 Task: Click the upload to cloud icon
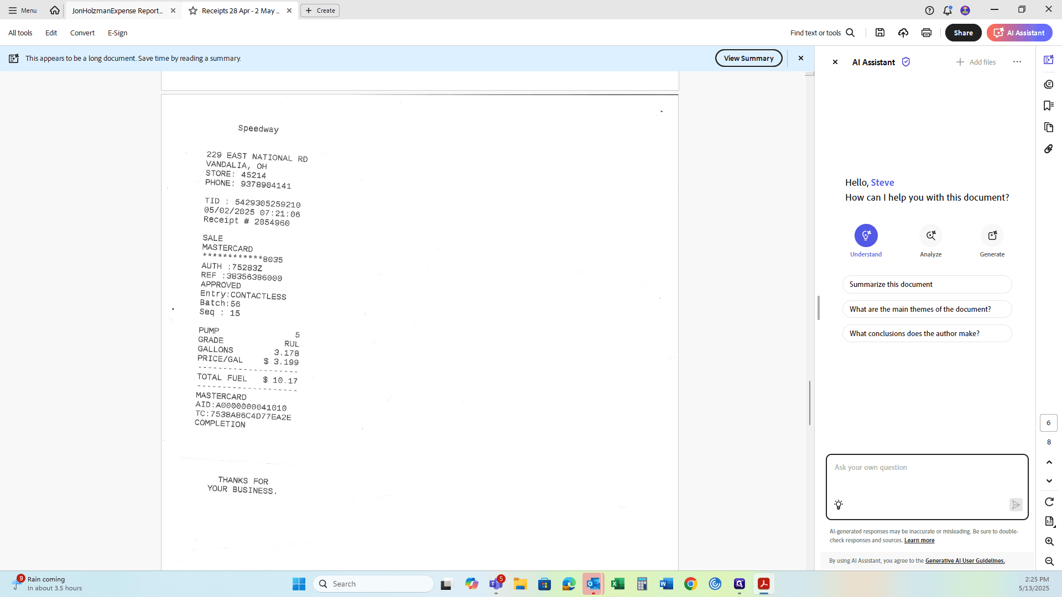(903, 33)
